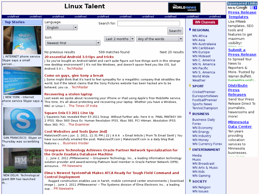Viewport: 259px width, 194px height.
Task: Open WN Australasia channel
Action: (204, 44)
